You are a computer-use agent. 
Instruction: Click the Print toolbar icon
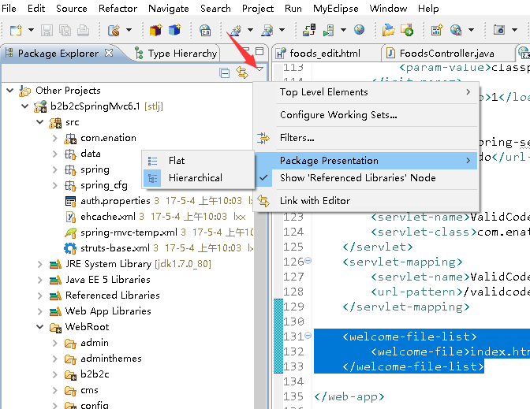tap(83, 30)
